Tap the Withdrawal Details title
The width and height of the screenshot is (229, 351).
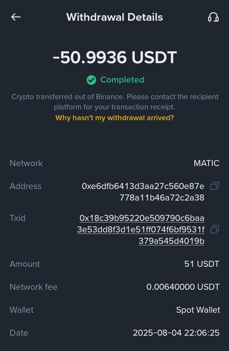tap(114, 17)
